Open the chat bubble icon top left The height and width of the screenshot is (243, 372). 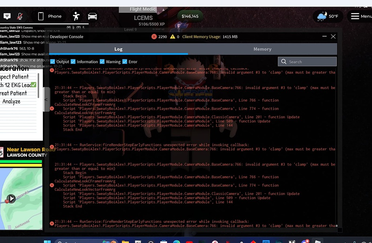pos(7,16)
